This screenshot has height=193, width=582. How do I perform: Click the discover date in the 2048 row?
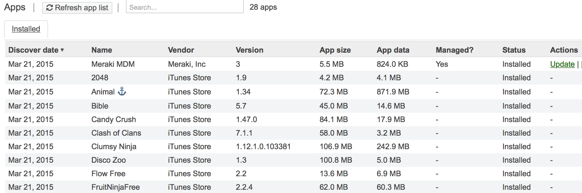click(x=31, y=78)
